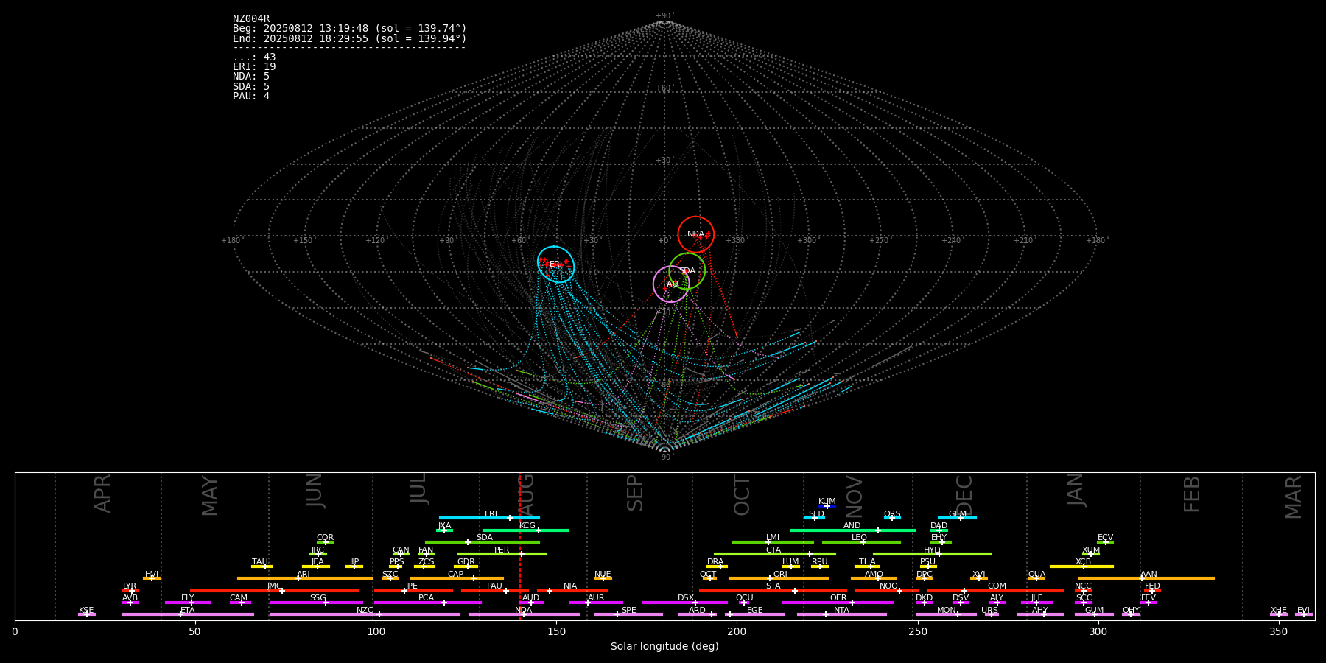1326x663 pixels.
Task: Click the +210 longitude label on sky map
Action: [1023, 241]
